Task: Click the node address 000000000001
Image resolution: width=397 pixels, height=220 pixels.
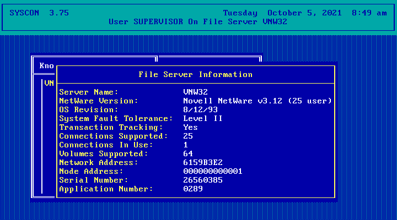Action: (213, 171)
